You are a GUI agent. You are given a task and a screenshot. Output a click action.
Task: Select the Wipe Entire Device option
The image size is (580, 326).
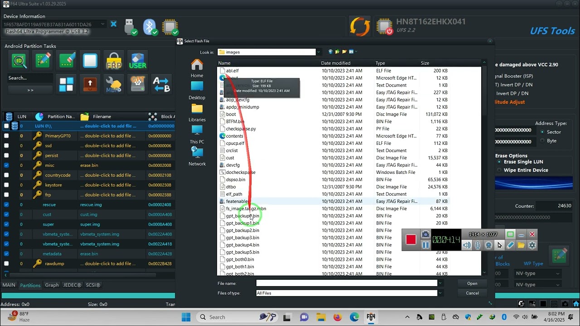point(522,170)
